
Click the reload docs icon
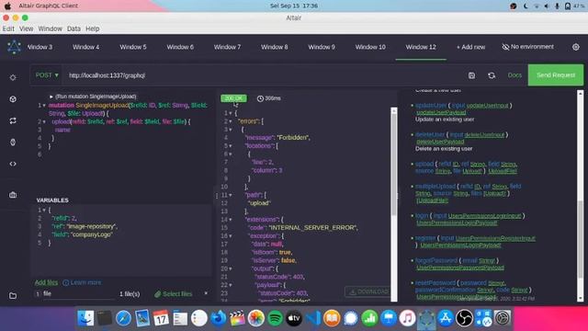[x=492, y=75]
